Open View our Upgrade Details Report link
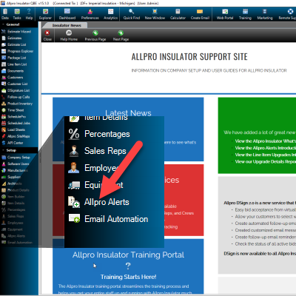 coord(266,161)
